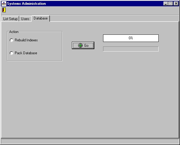
Task: Close the Systems Administration window
Action: click(176, 4)
